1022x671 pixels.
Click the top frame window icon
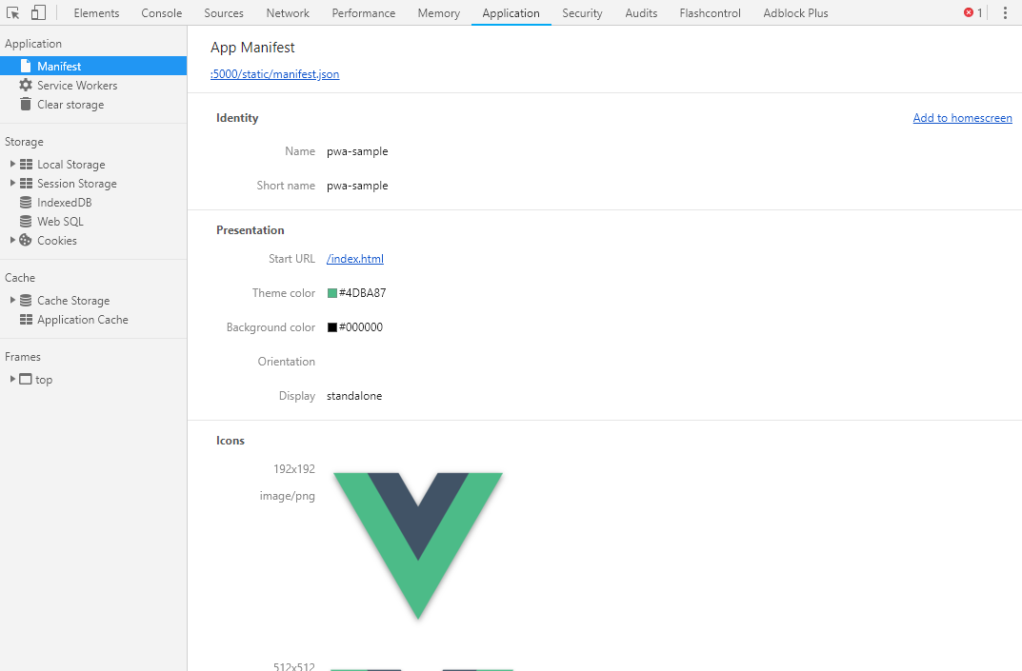coord(26,379)
